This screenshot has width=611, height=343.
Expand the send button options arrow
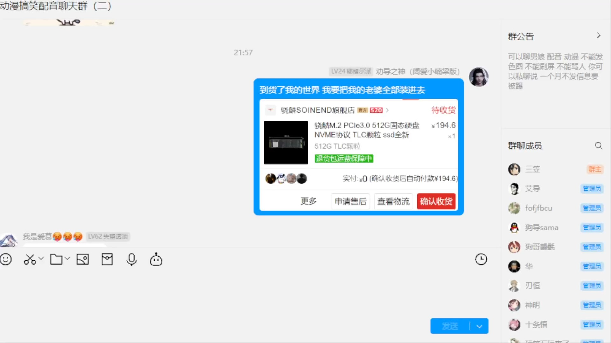[x=479, y=326]
